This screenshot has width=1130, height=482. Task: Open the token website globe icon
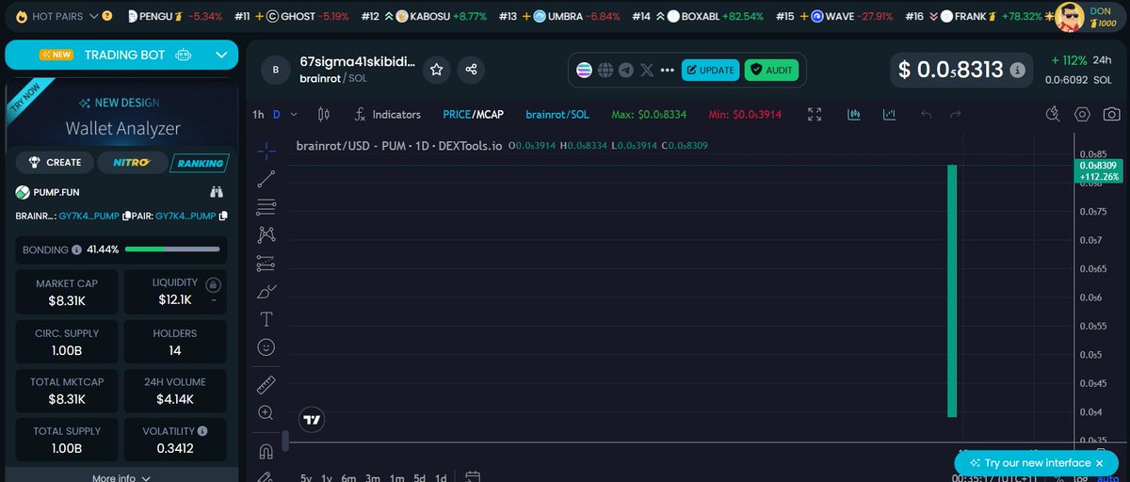pos(605,70)
